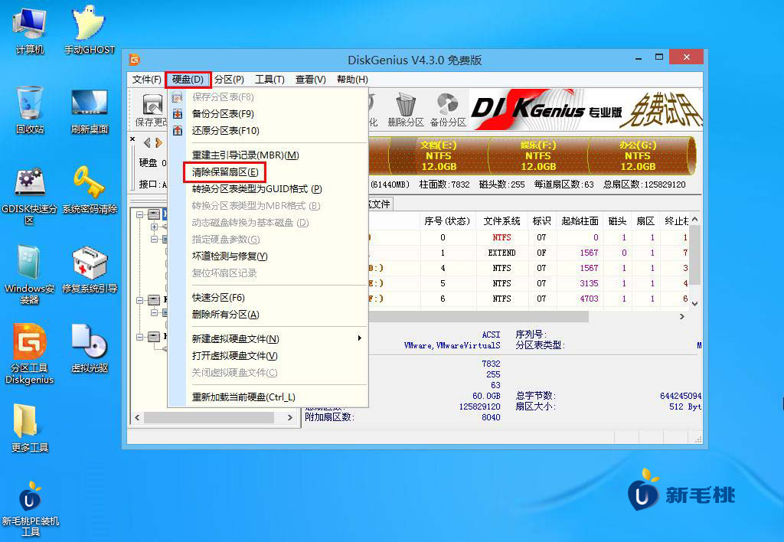Click the capacity value 60.0GB
The image size is (784, 542).
486,396
